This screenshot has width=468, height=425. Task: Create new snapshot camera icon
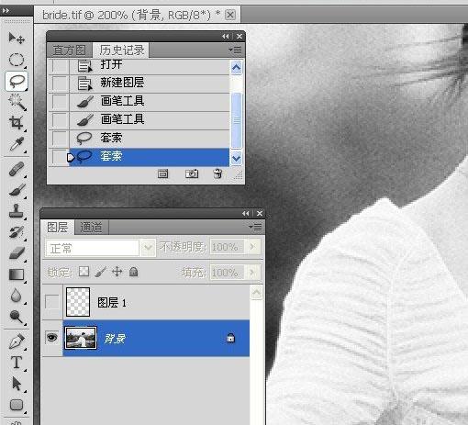coord(192,173)
